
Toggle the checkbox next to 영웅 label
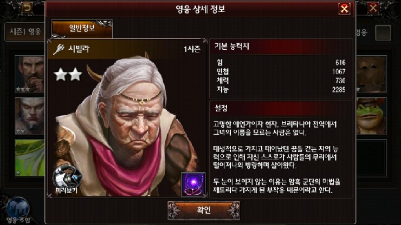coord(383,33)
